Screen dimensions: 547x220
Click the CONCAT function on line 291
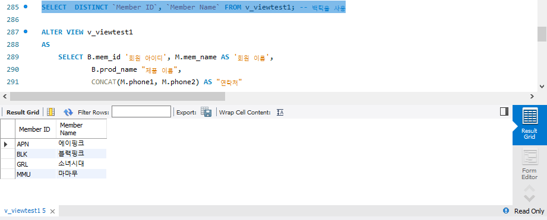[103, 82]
